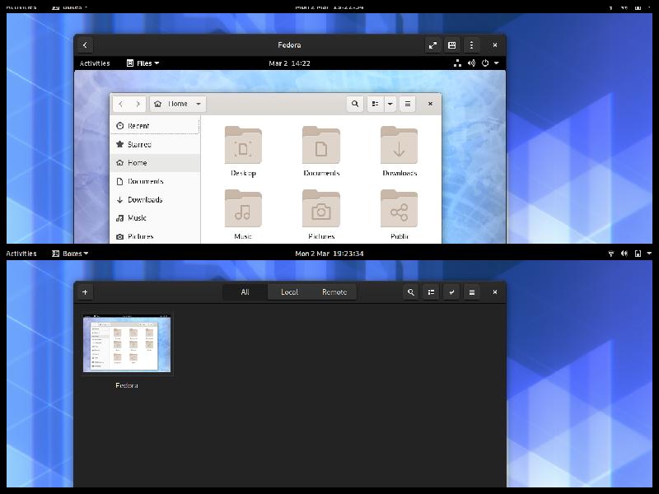Screen dimensions: 659x494
Task: Switch Boxes collection to list view
Action: click(x=431, y=292)
